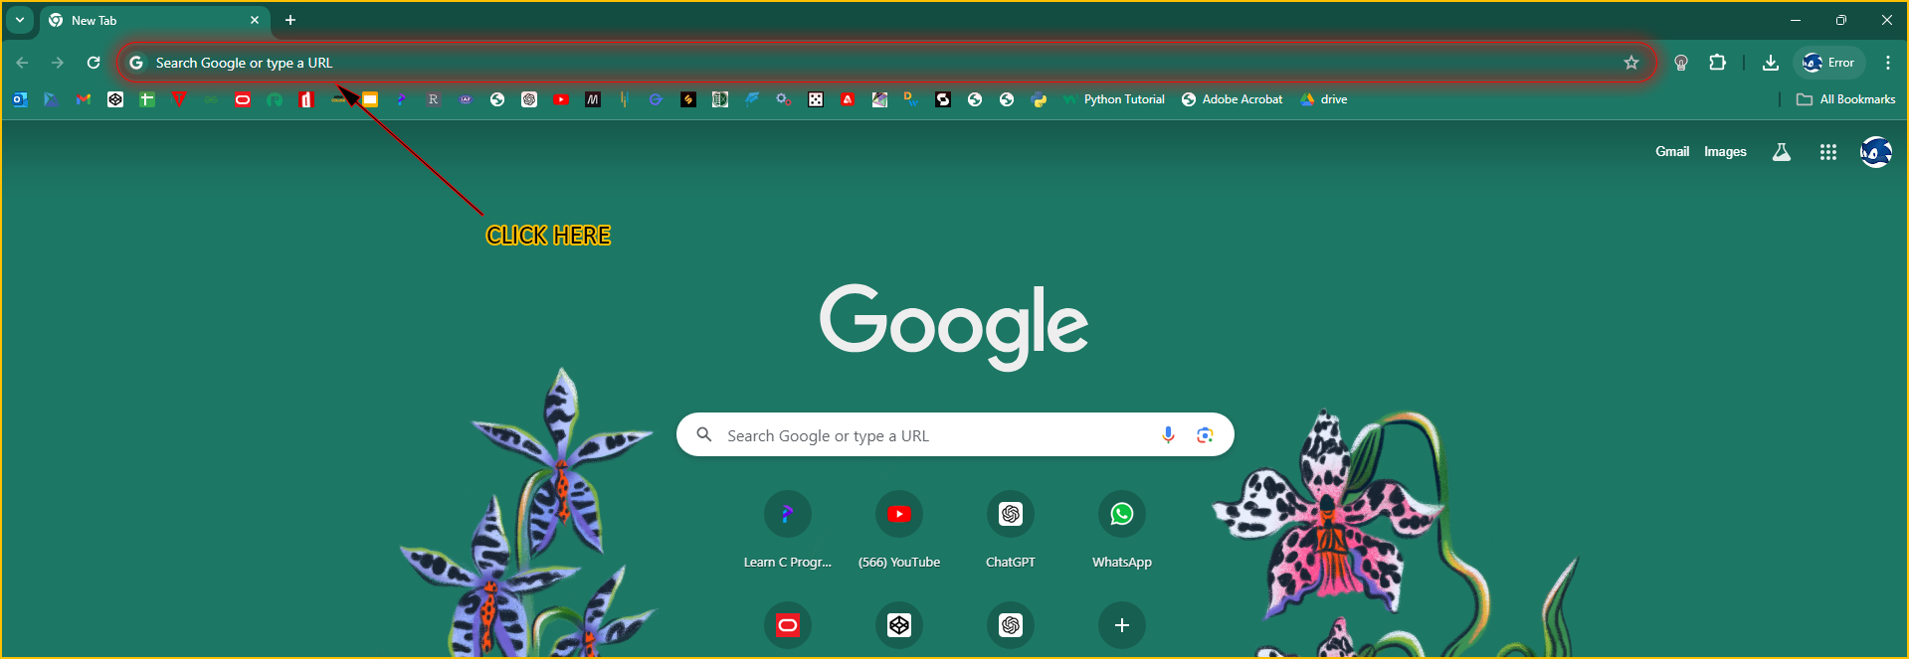
Task: Open the Gmail link
Action: [x=1671, y=152]
